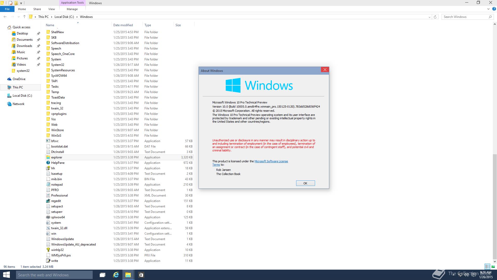Click the New folder quick access icon

(16, 3)
